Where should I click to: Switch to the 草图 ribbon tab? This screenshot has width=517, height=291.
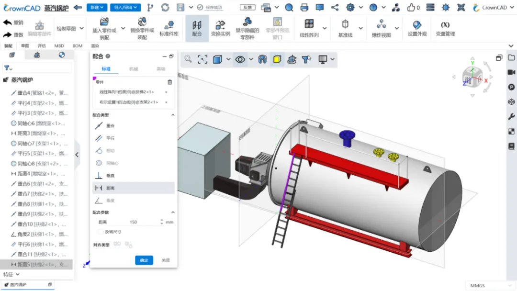[x=25, y=46]
